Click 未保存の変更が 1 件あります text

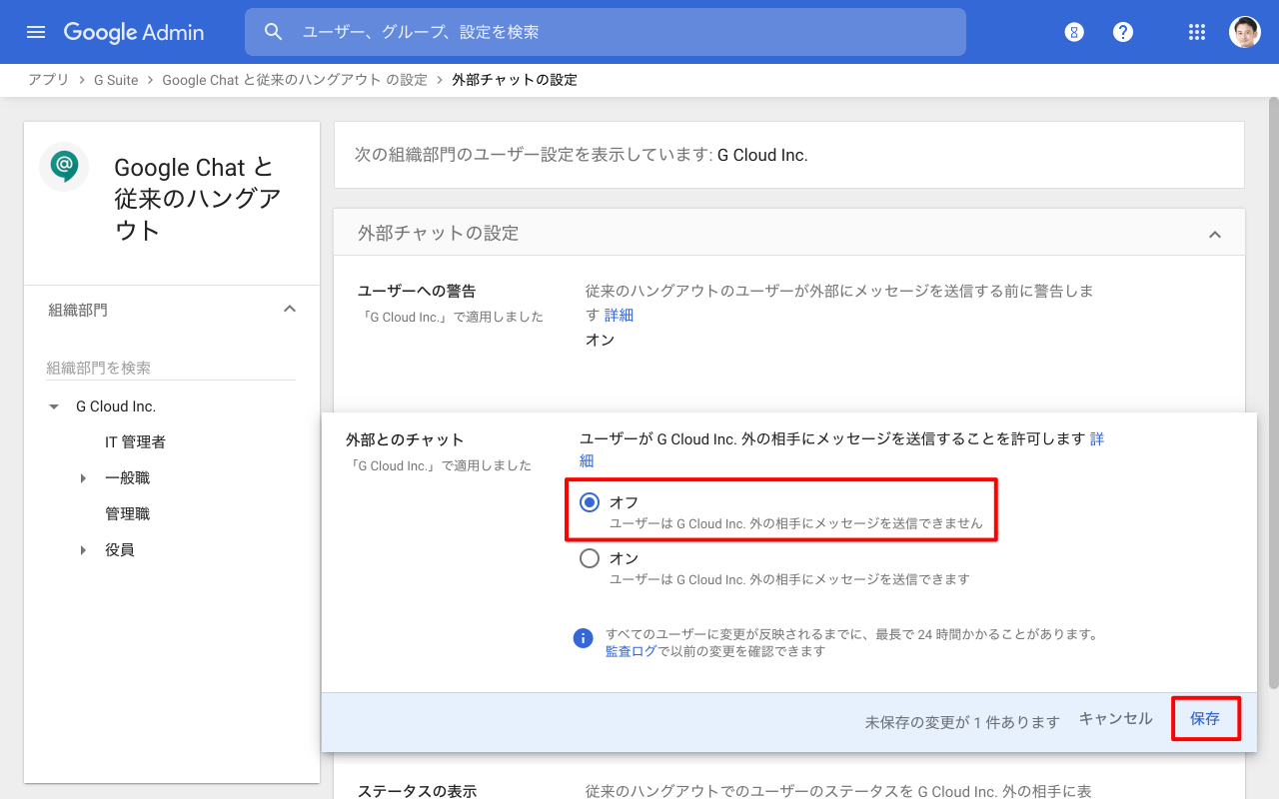click(962, 722)
